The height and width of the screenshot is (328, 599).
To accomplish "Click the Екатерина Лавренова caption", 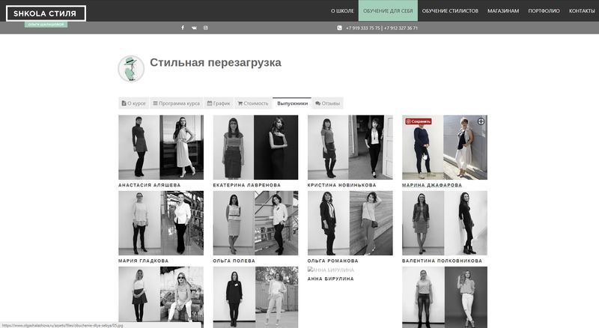I will pos(247,185).
